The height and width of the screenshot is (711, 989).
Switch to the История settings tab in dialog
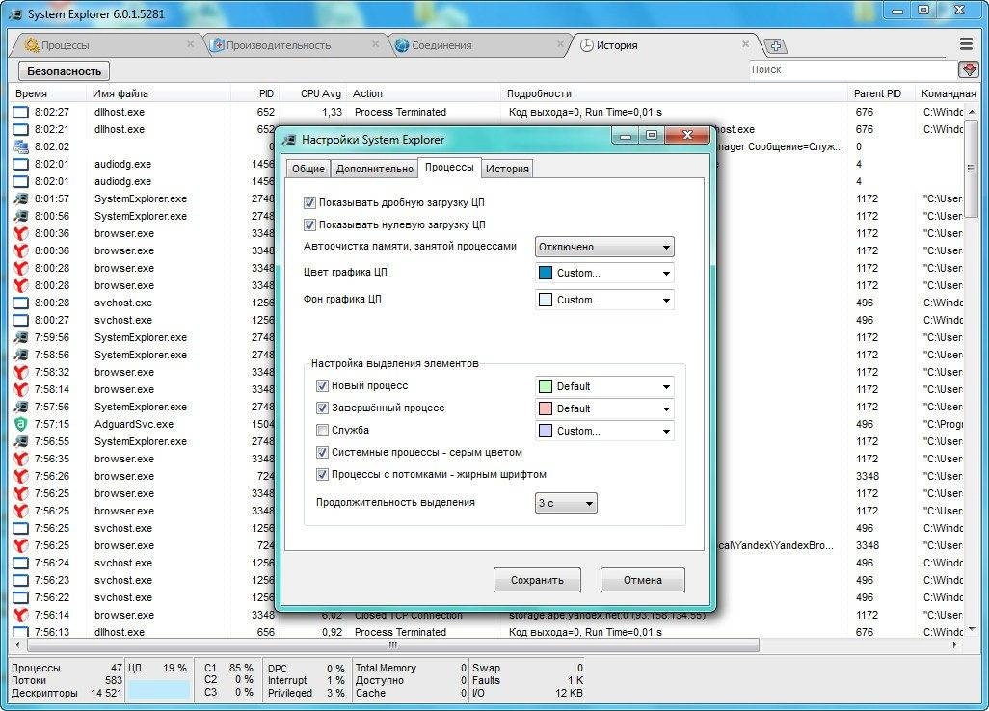(507, 169)
